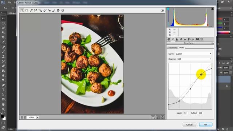Select the Crop tool in Photoshop toolbar
The image size is (233, 131).
[x=3, y=37]
